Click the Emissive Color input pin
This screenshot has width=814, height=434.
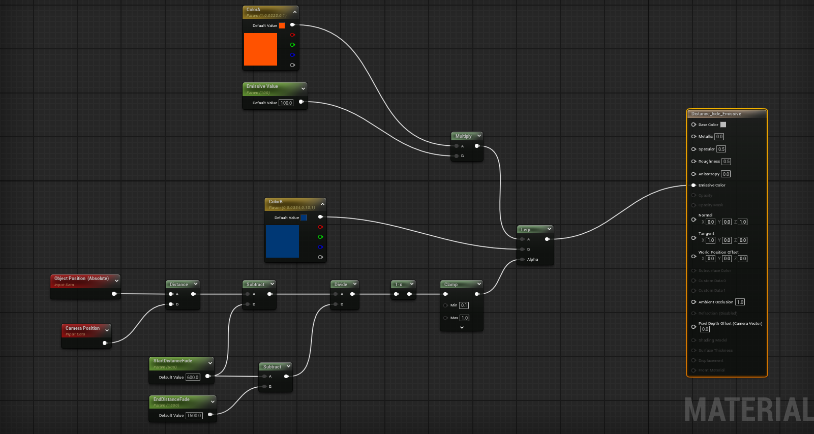tap(694, 185)
